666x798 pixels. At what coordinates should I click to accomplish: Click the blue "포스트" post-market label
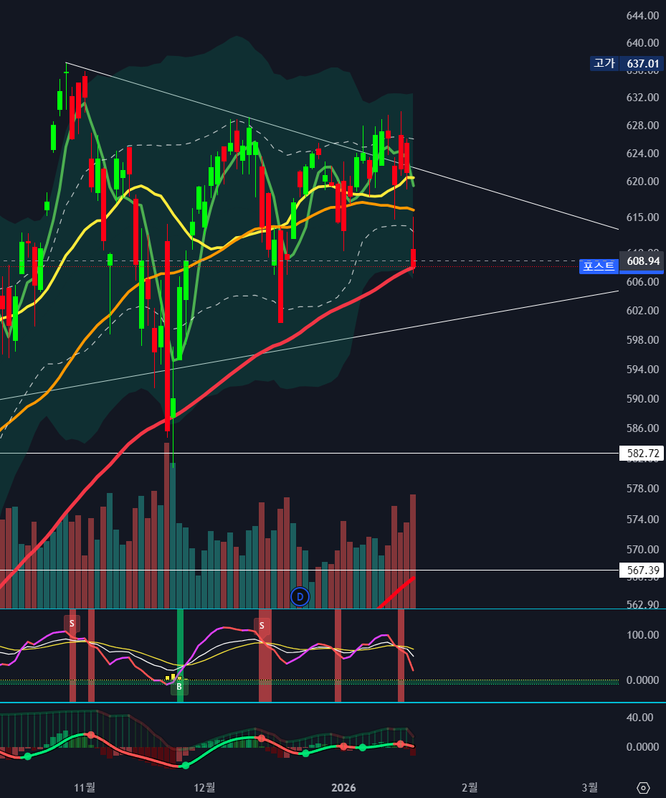click(599, 266)
